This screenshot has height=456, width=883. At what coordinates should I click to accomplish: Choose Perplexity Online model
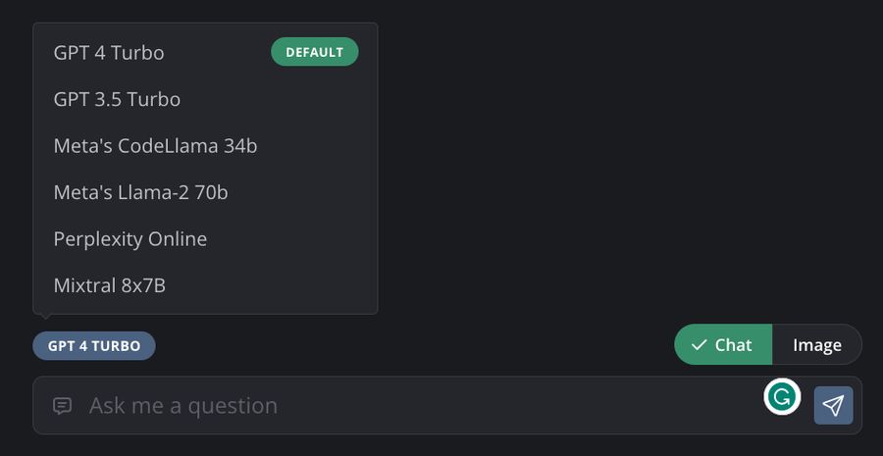205,238
